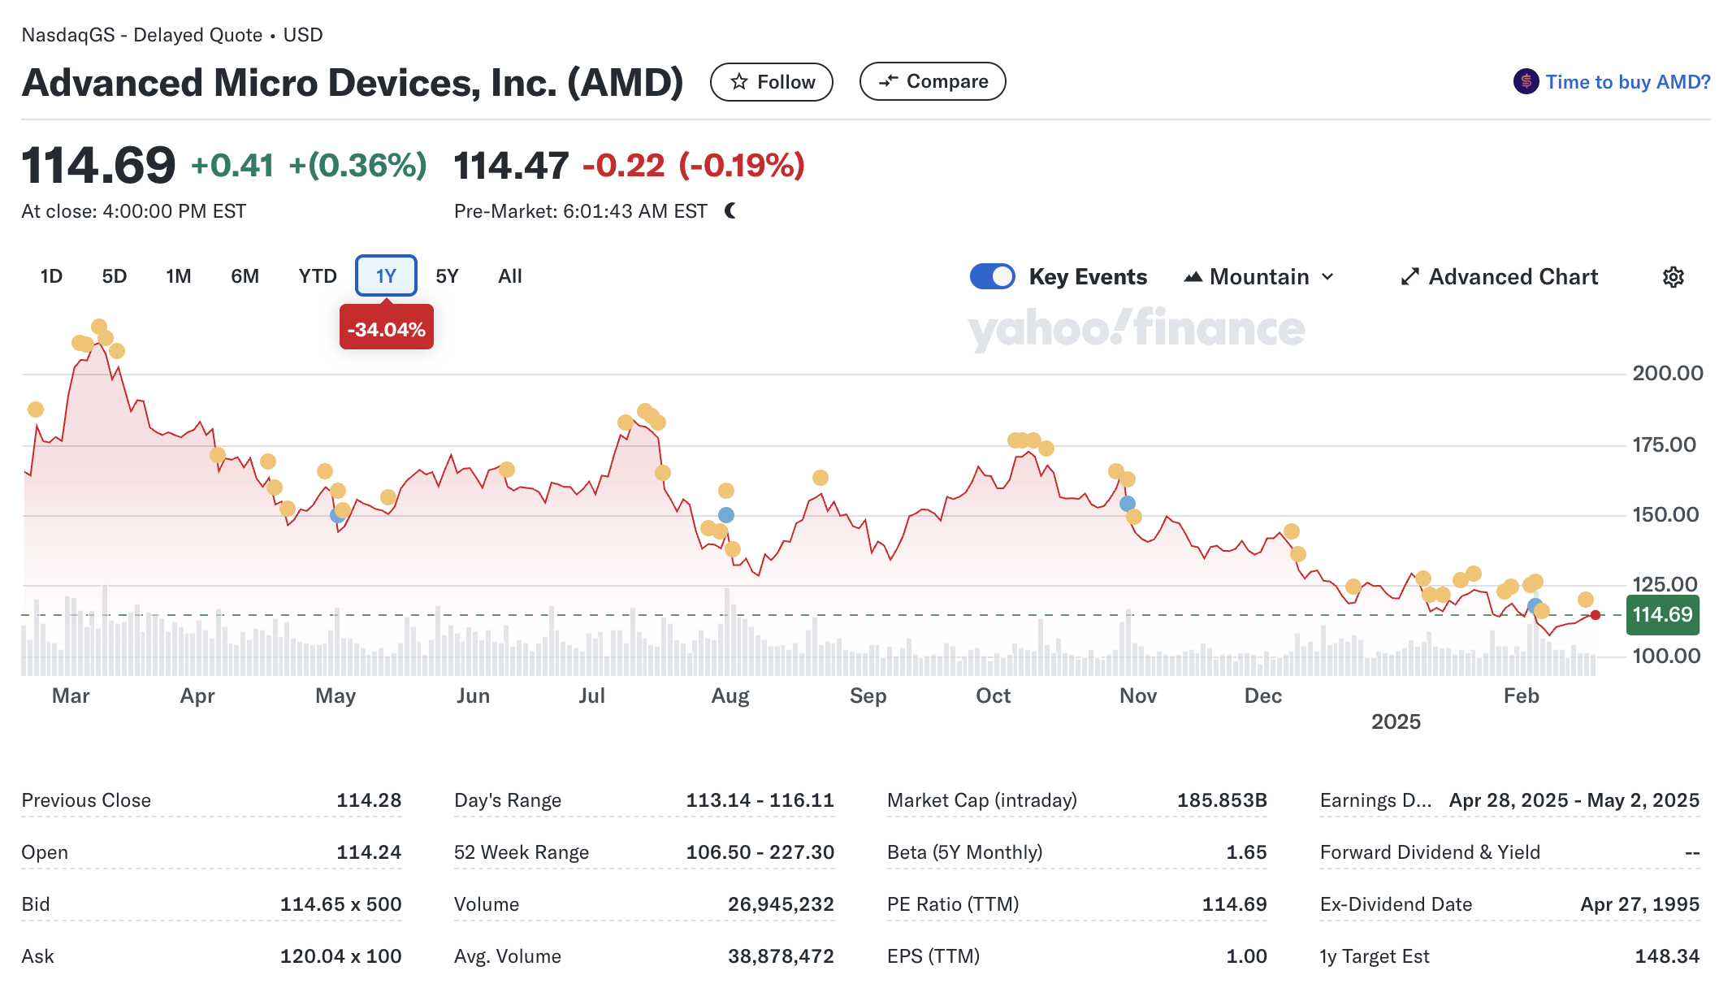The image size is (1732, 988).
Task: Click the leftmost yellow event marker in chart
Action: click(36, 409)
